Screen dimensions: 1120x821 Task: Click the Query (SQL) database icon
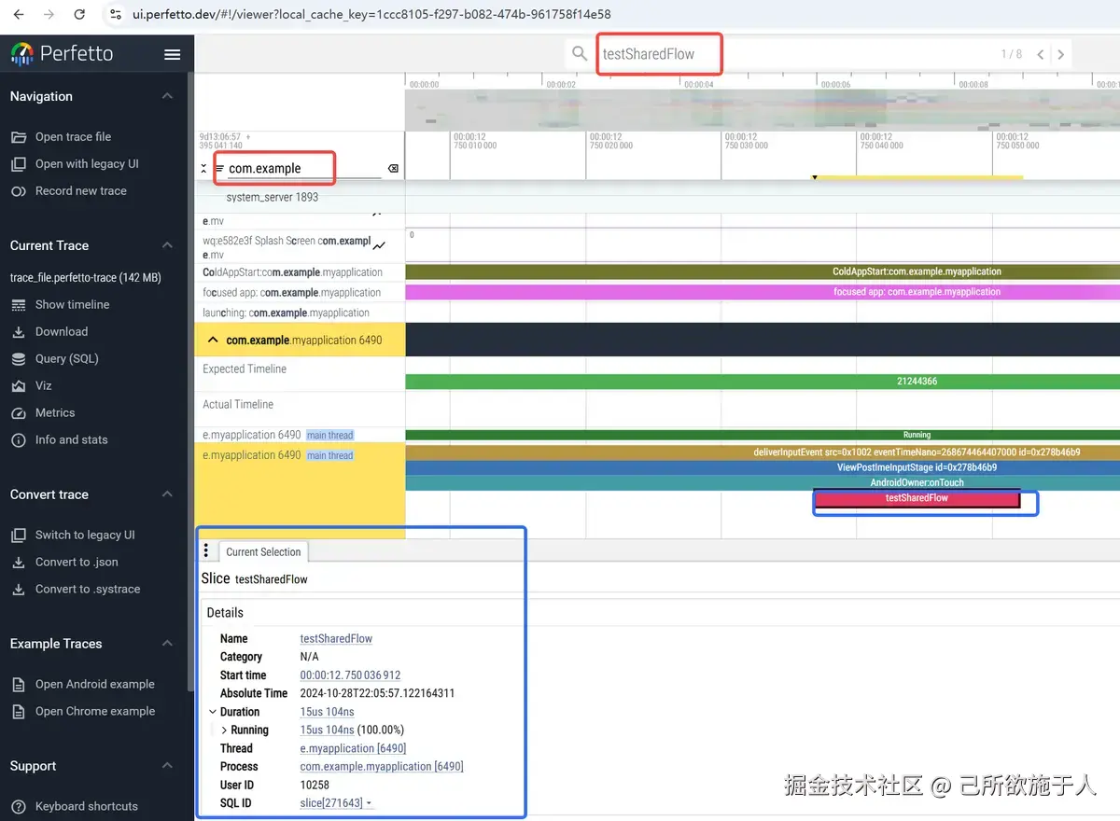click(19, 359)
